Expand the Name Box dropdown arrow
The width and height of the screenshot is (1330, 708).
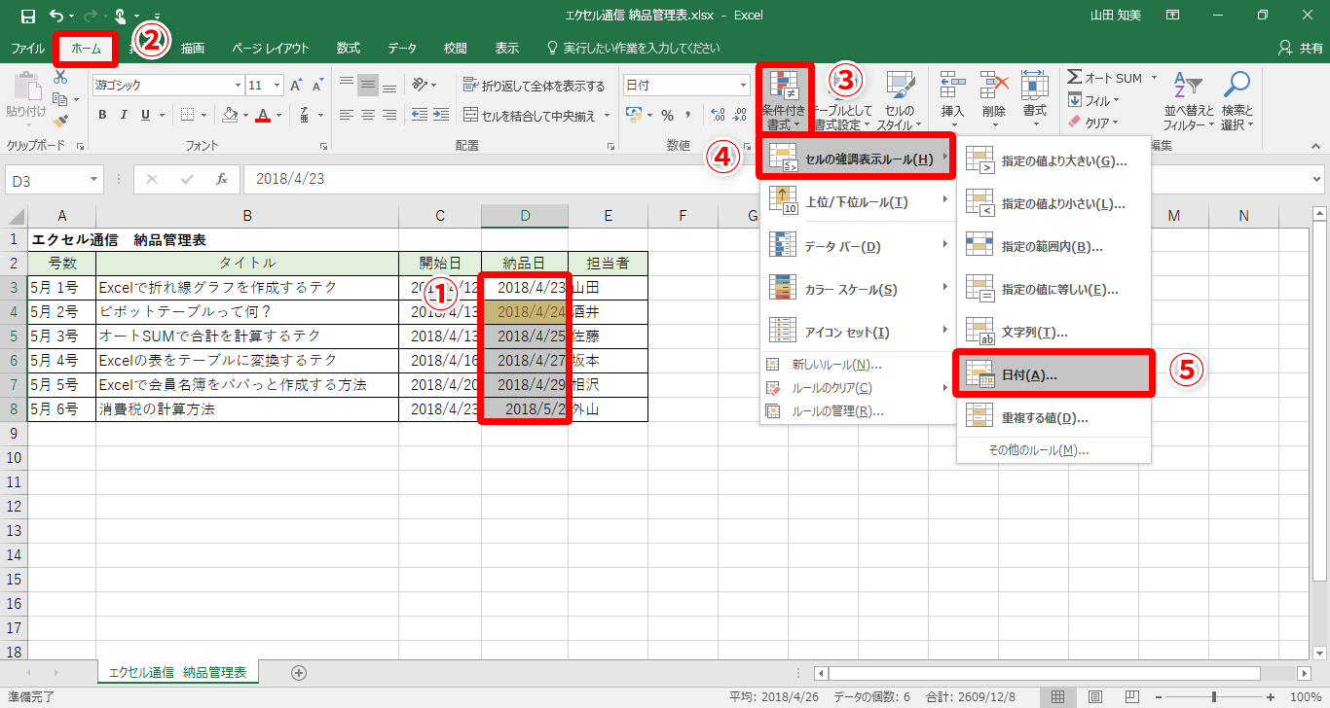pos(94,180)
